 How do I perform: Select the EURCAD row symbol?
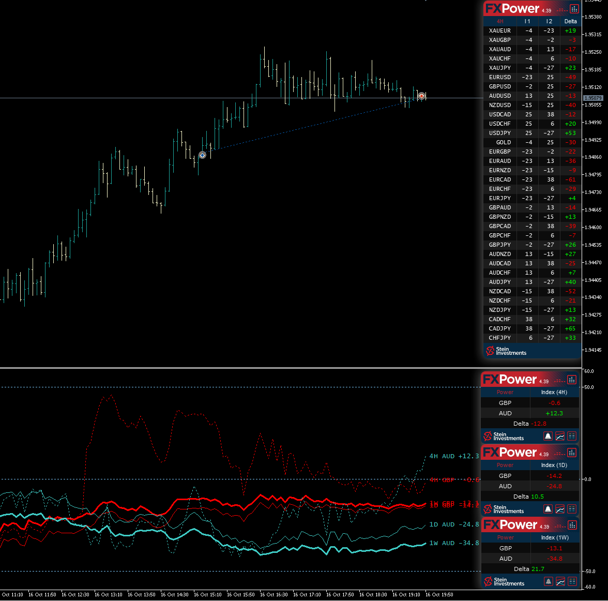tap(500, 179)
